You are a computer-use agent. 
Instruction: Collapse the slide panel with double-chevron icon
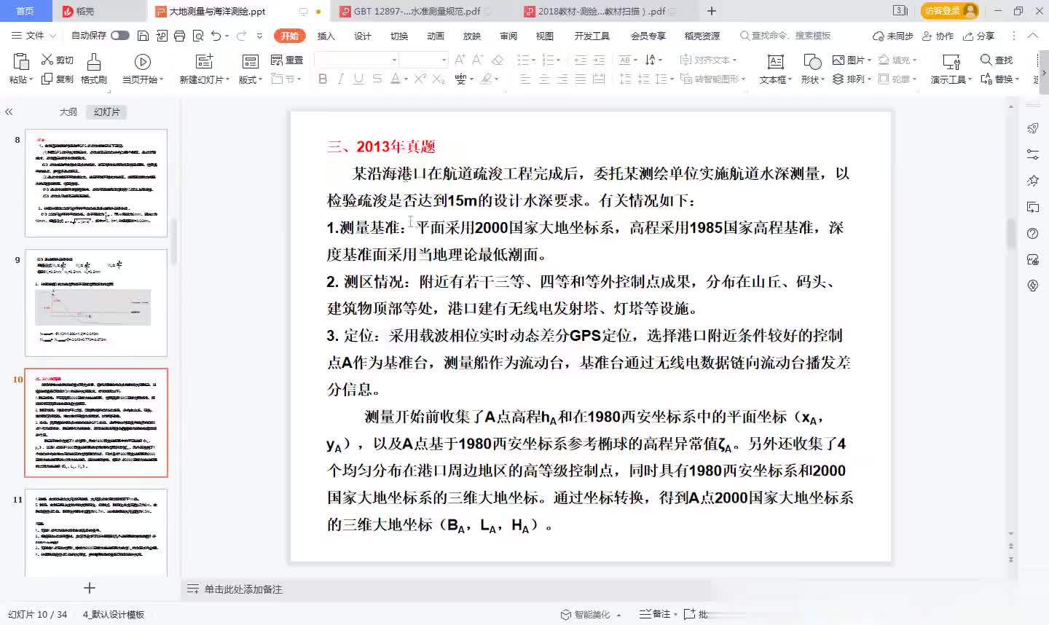coord(9,112)
